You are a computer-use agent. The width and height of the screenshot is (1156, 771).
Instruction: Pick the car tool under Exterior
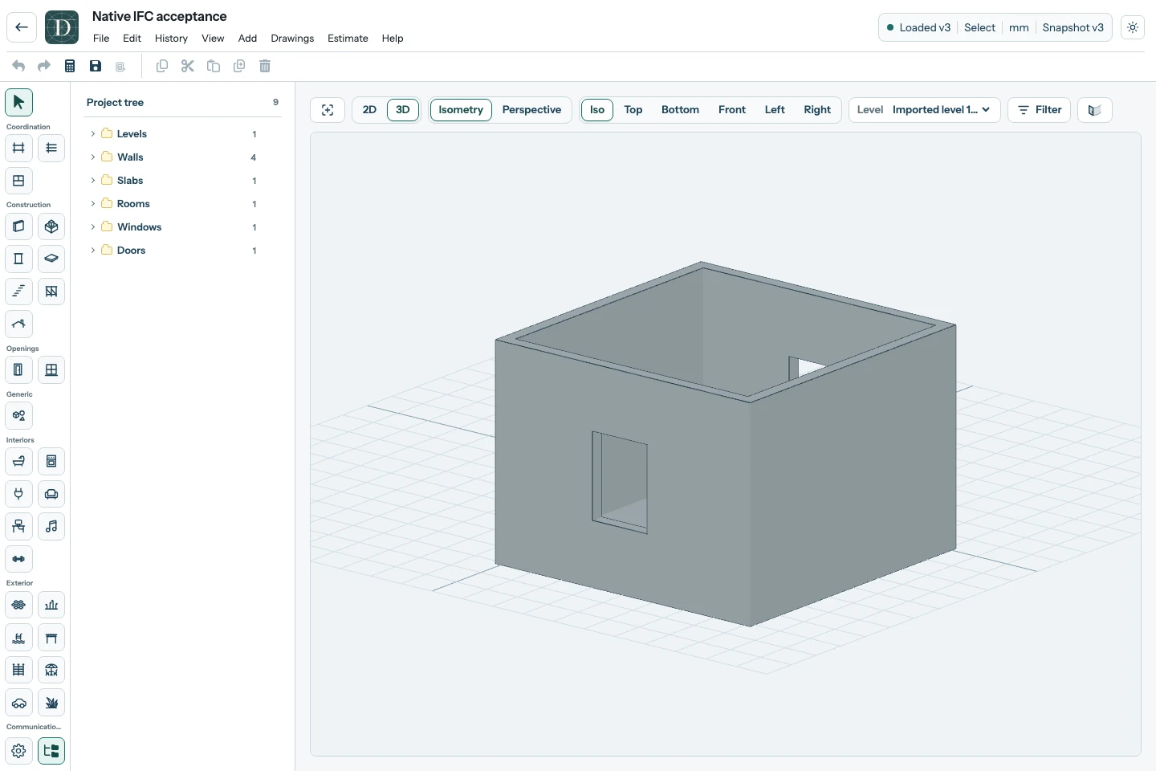pyautogui.click(x=18, y=703)
